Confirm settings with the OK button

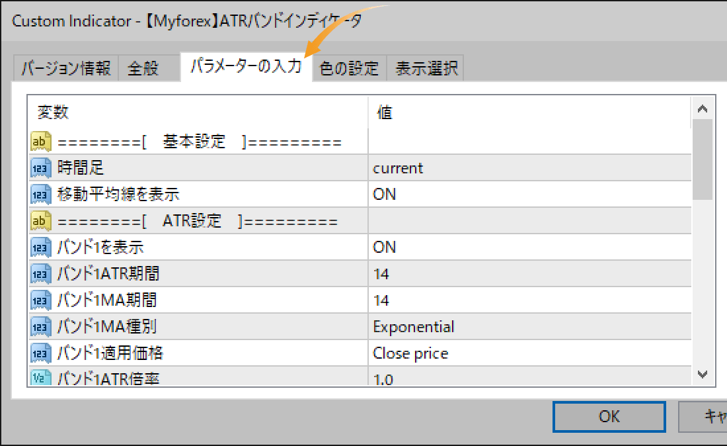coord(609,416)
